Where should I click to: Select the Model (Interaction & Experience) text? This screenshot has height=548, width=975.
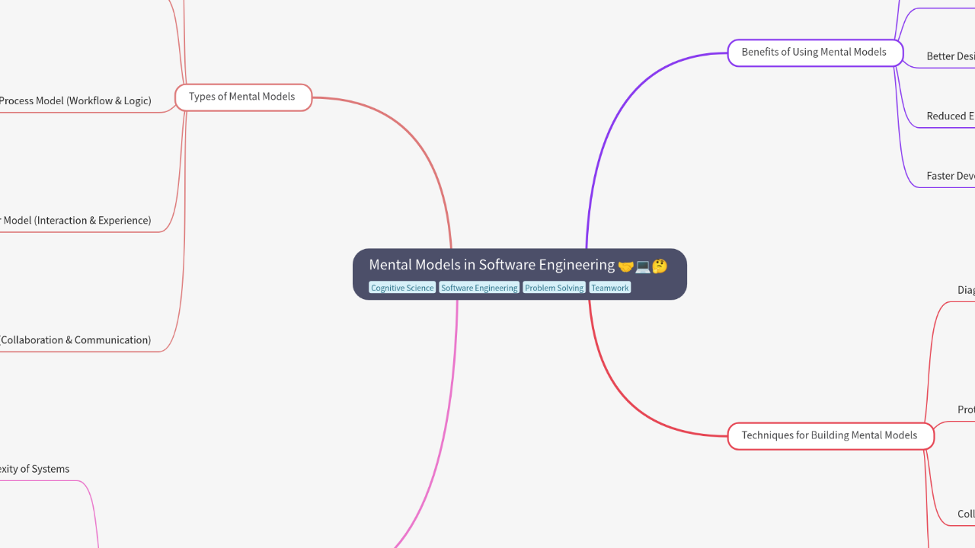click(75, 220)
